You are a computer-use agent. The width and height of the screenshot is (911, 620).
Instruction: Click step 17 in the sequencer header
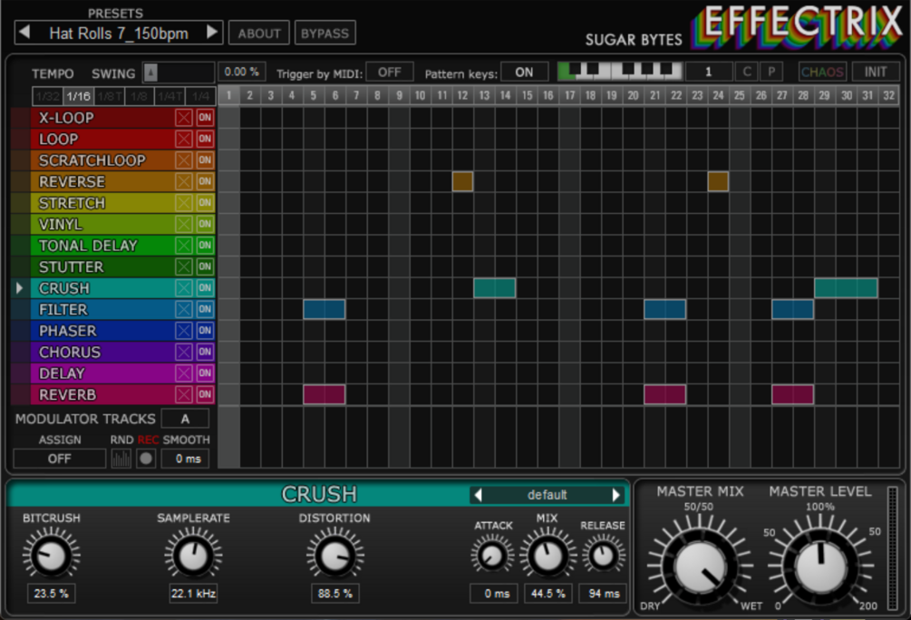point(569,96)
